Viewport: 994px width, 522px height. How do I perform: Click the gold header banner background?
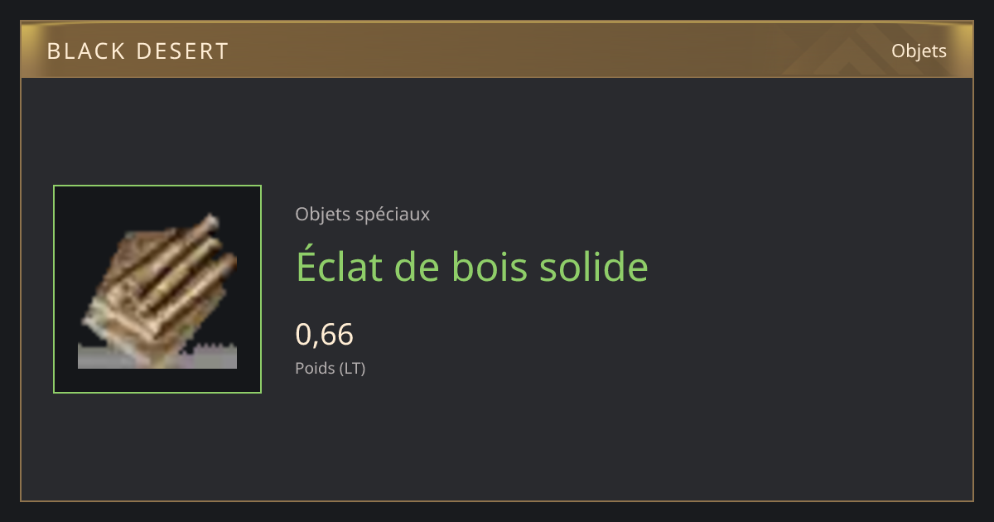[497, 50]
